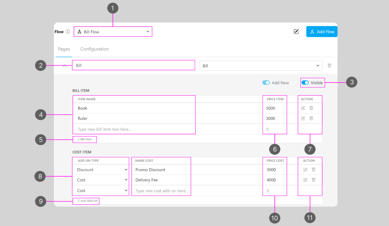Screen dimensions: 389x226
Task: Toggle the Add New switch
Action: click(x=266, y=83)
